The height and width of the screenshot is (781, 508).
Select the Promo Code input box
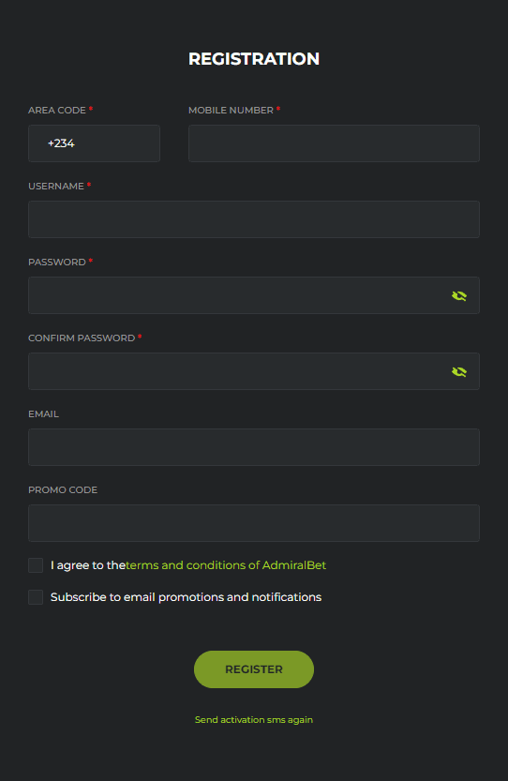point(254,523)
